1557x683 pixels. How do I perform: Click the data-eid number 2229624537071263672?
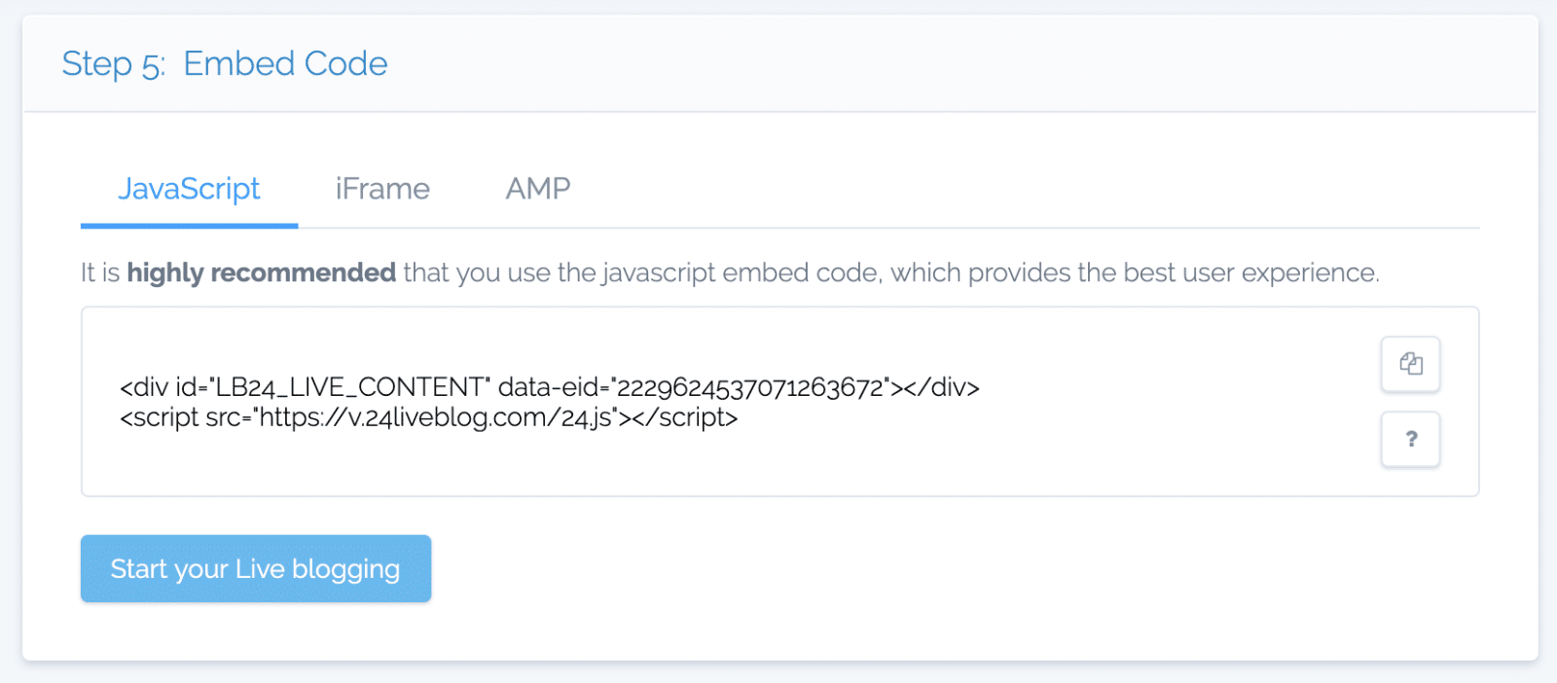tap(749, 387)
